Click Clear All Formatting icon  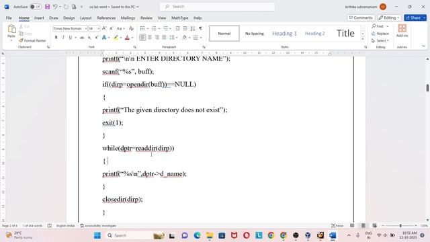click(132, 28)
